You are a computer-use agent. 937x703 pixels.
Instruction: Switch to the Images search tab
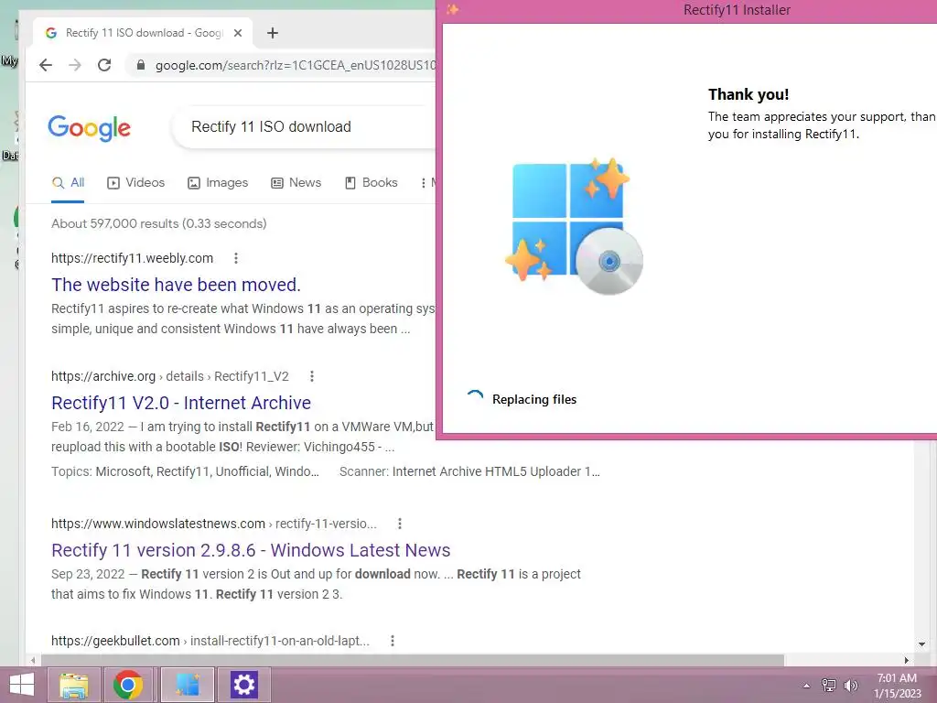click(x=218, y=182)
